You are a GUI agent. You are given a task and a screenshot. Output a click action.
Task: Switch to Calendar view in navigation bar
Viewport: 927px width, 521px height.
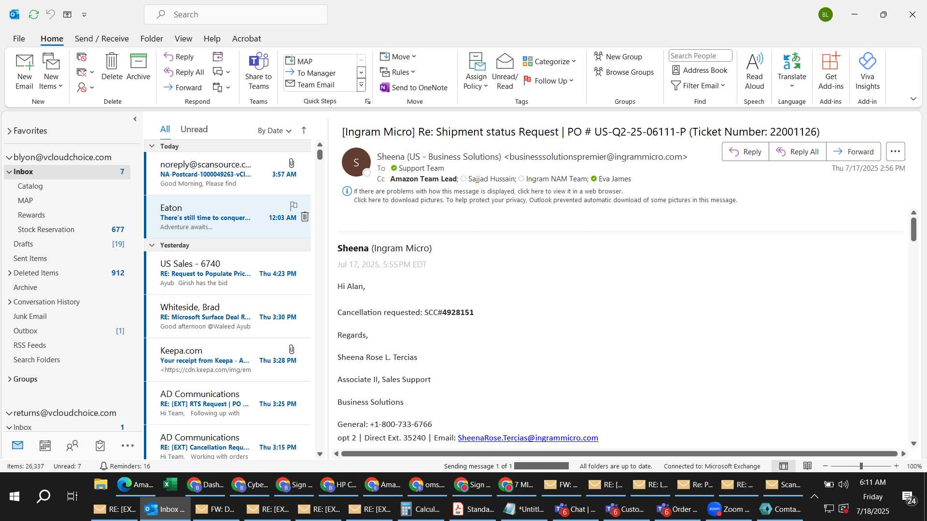tap(45, 446)
